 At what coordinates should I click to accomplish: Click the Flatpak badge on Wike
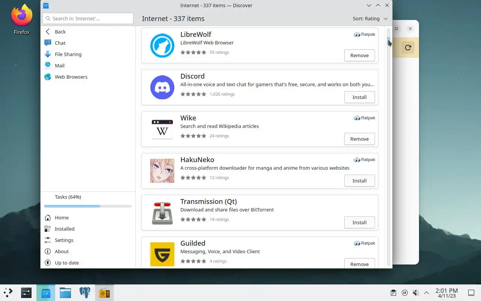click(365, 118)
